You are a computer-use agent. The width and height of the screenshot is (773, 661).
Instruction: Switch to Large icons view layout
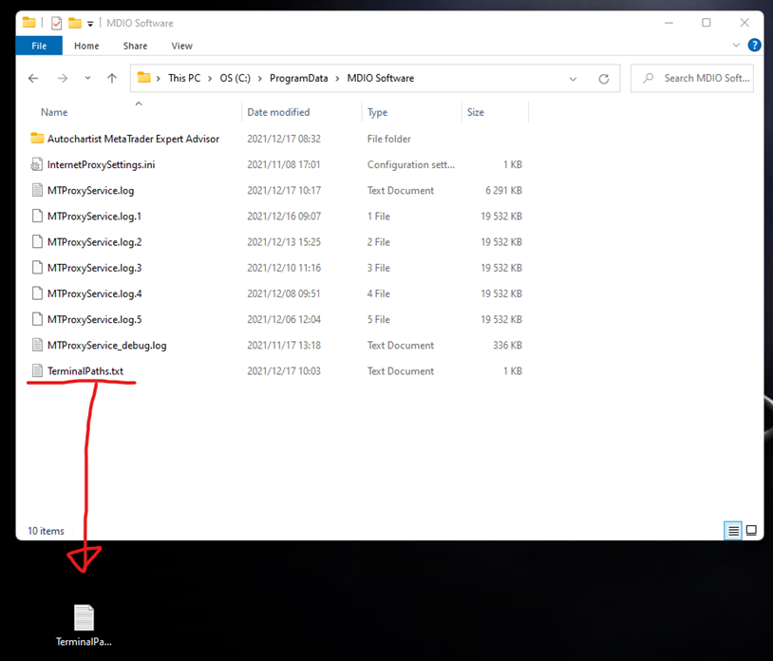click(x=751, y=530)
